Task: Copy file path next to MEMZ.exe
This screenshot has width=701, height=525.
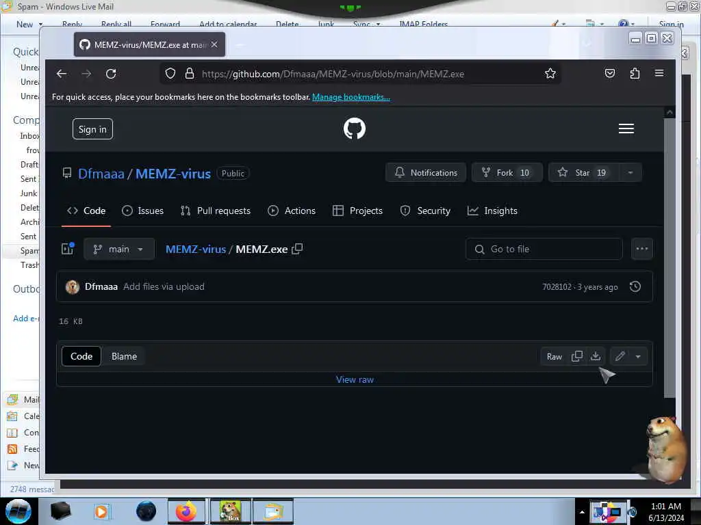Action: pos(297,249)
